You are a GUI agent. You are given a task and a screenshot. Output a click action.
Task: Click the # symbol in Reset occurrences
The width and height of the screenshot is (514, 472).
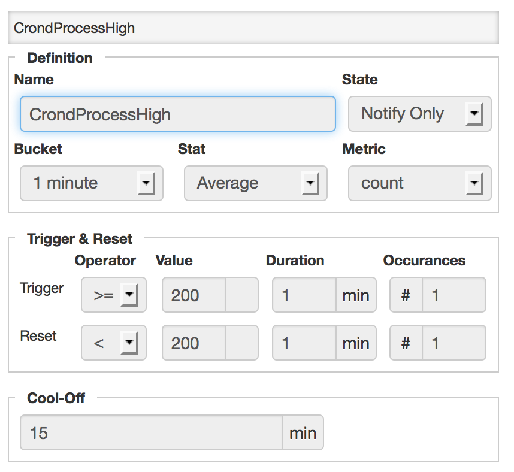(406, 343)
